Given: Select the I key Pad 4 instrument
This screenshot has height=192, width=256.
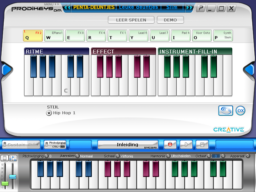Looking at the screenshot, I should point(181,36).
